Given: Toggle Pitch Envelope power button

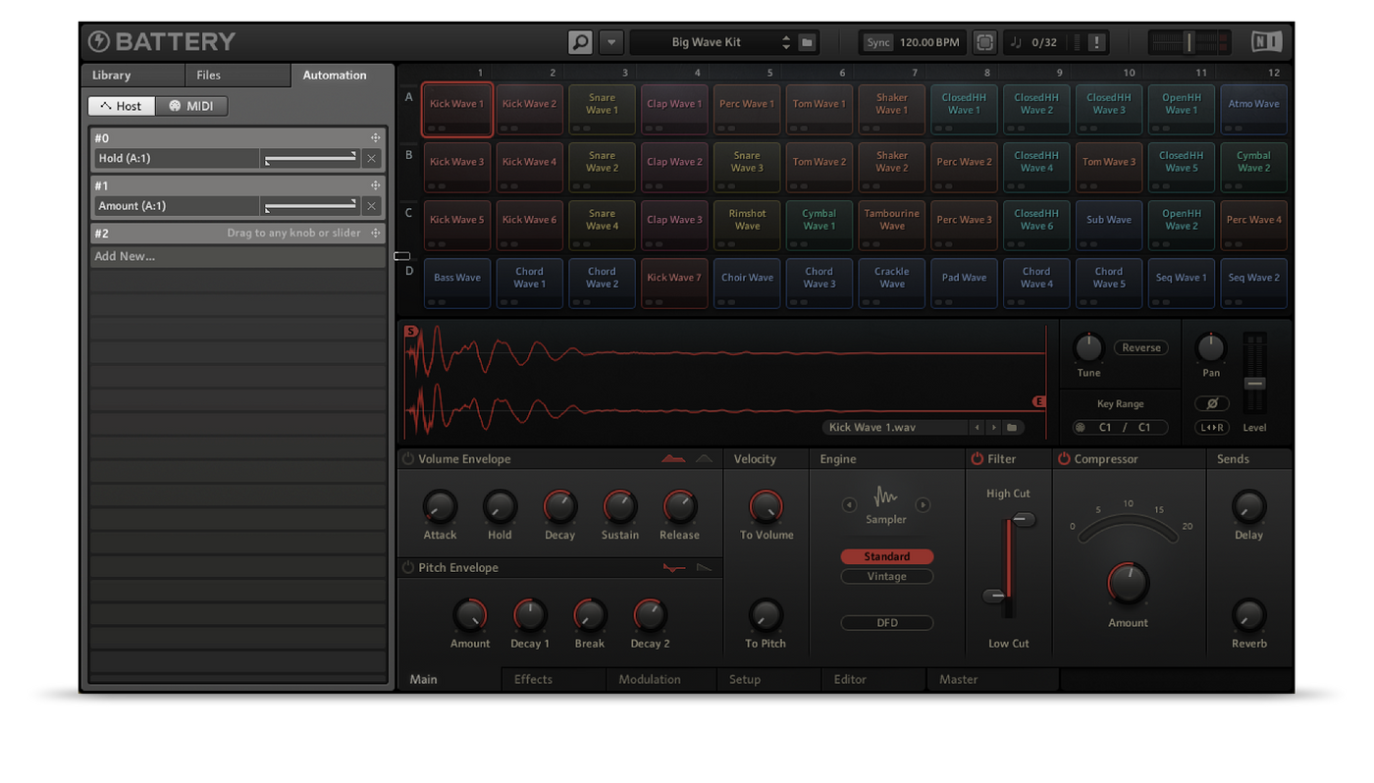Looking at the screenshot, I should click(x=408, y=567).
